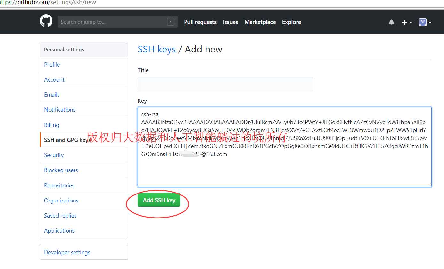
Task: Open Billing settings
Action: coord(84,125)
